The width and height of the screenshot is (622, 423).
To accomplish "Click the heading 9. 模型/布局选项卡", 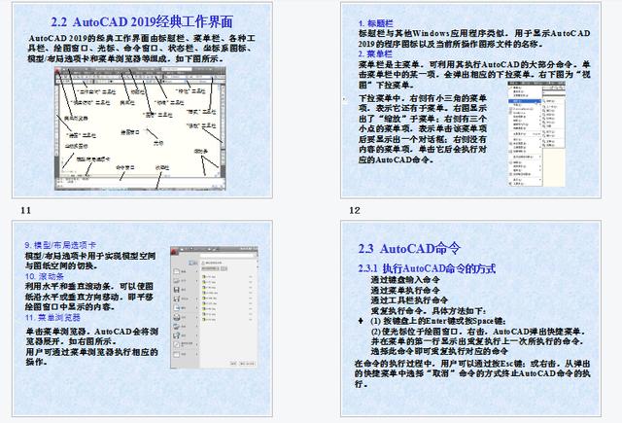I will tap(60, 245).
